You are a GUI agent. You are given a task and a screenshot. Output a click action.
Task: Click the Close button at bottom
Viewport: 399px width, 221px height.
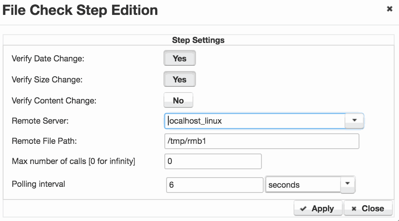368,208
